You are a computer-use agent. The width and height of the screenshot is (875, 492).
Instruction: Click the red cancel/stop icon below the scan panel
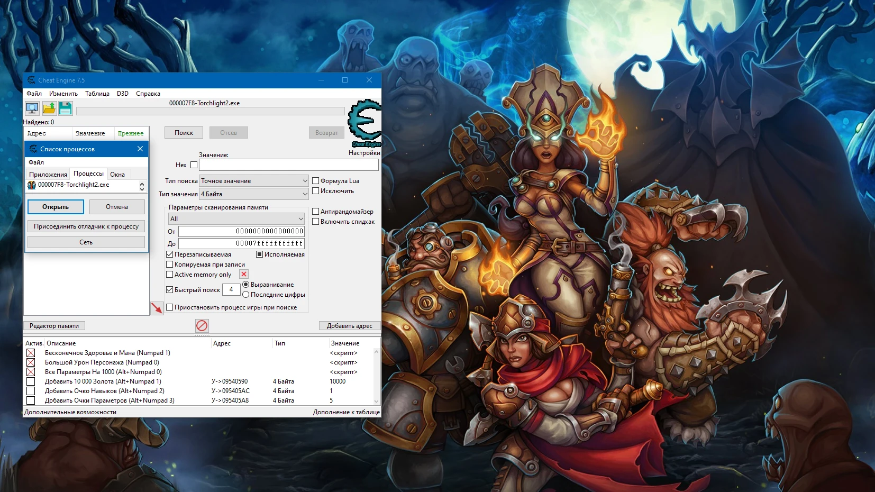(201, 326)
